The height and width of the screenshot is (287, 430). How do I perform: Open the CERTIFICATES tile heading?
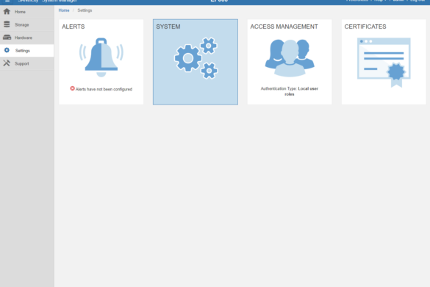[365, 26]
